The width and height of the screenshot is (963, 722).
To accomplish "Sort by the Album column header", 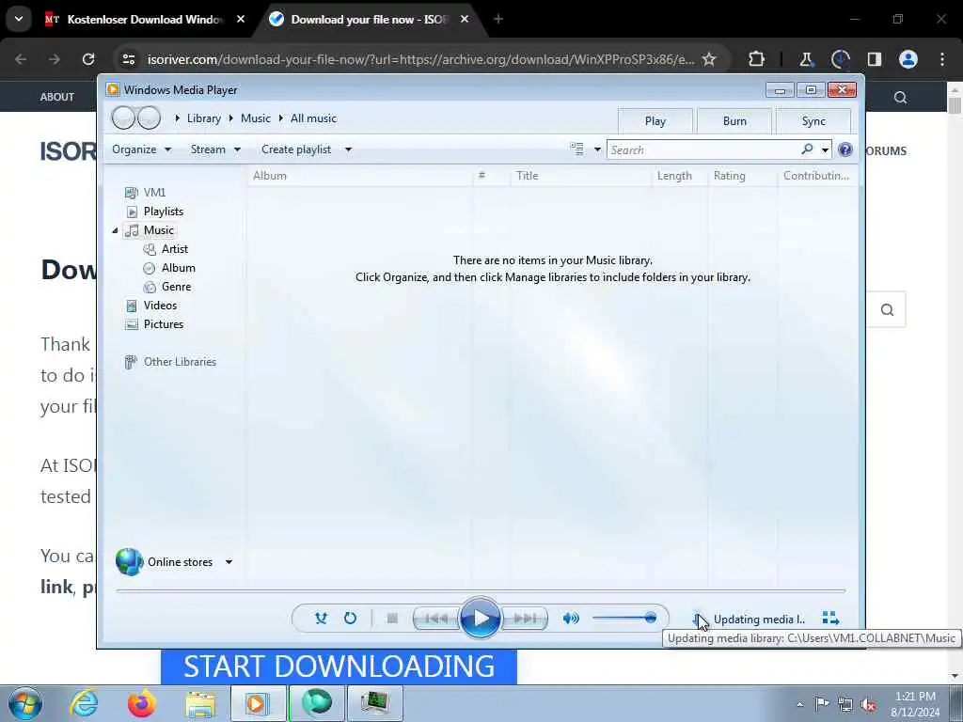I will (360, 176).
